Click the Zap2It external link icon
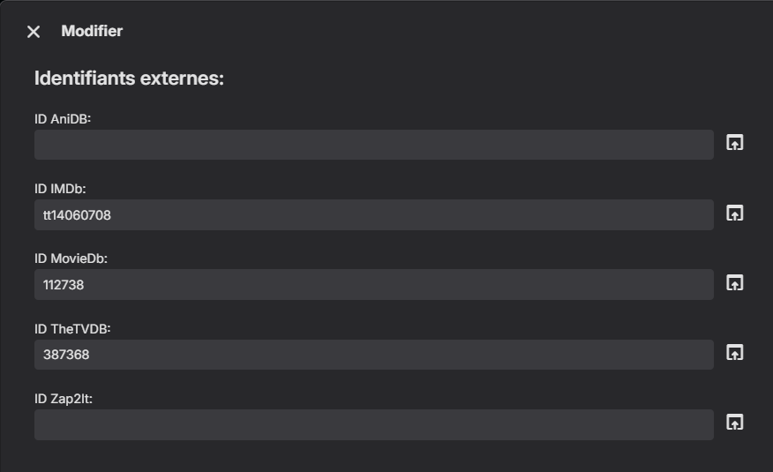The height and width of the screenshot is (472, 773). pyautogui.click(x=734, y=423)
